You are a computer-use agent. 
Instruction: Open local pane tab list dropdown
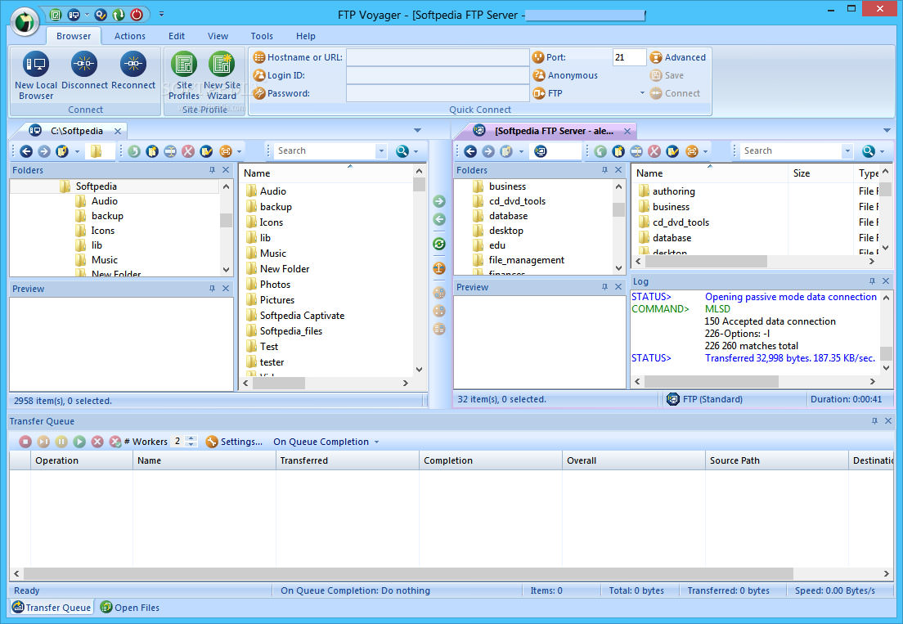pos(417,131)
